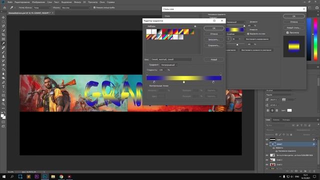This screenshot has height=180, width=320.
Task: Click the new group folder icon
Action: (x=305, y=171)
